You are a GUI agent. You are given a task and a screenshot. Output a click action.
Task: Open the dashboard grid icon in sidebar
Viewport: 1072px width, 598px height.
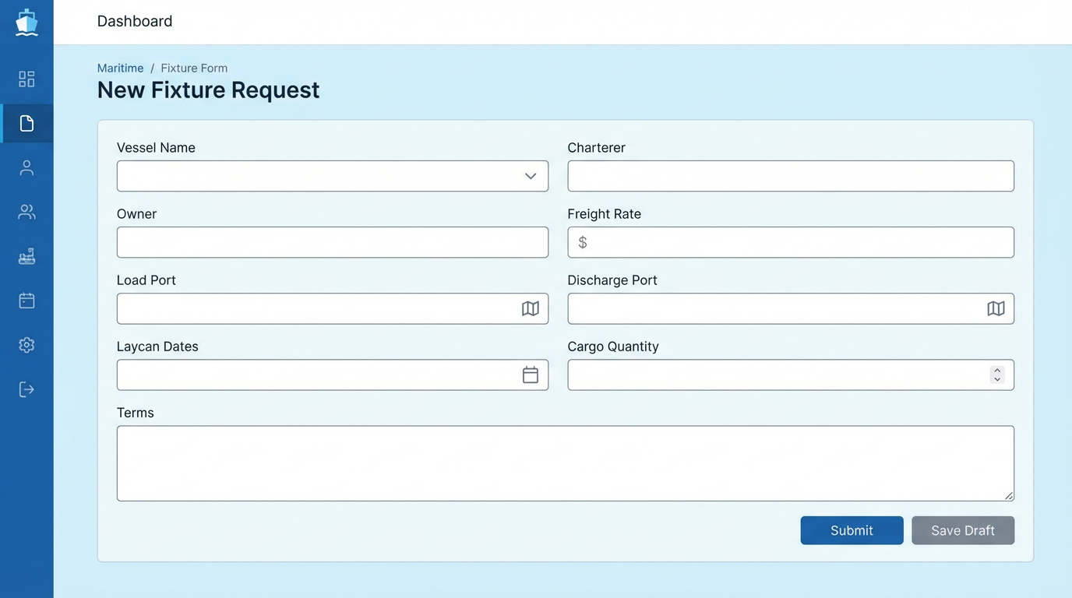click(26, 79)
